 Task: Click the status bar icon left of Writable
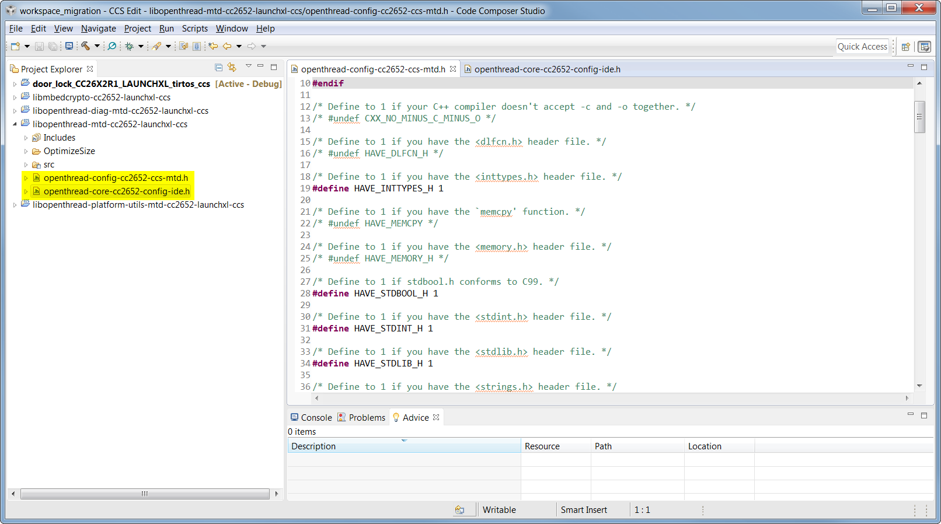(459, 510)
